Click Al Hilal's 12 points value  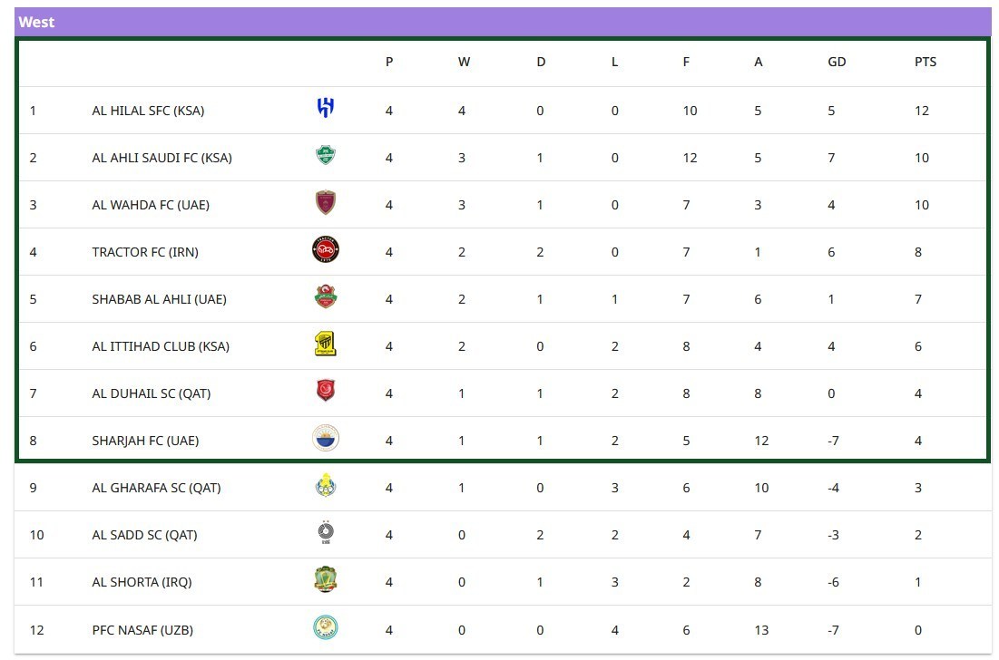[x=922, y=111]
